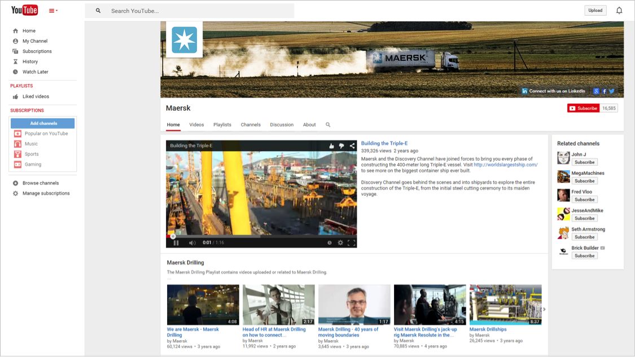This screenshot has width=635, height=357.
Task: Open Subscriptions in the sidebar
Action: (x=37, y=51)
